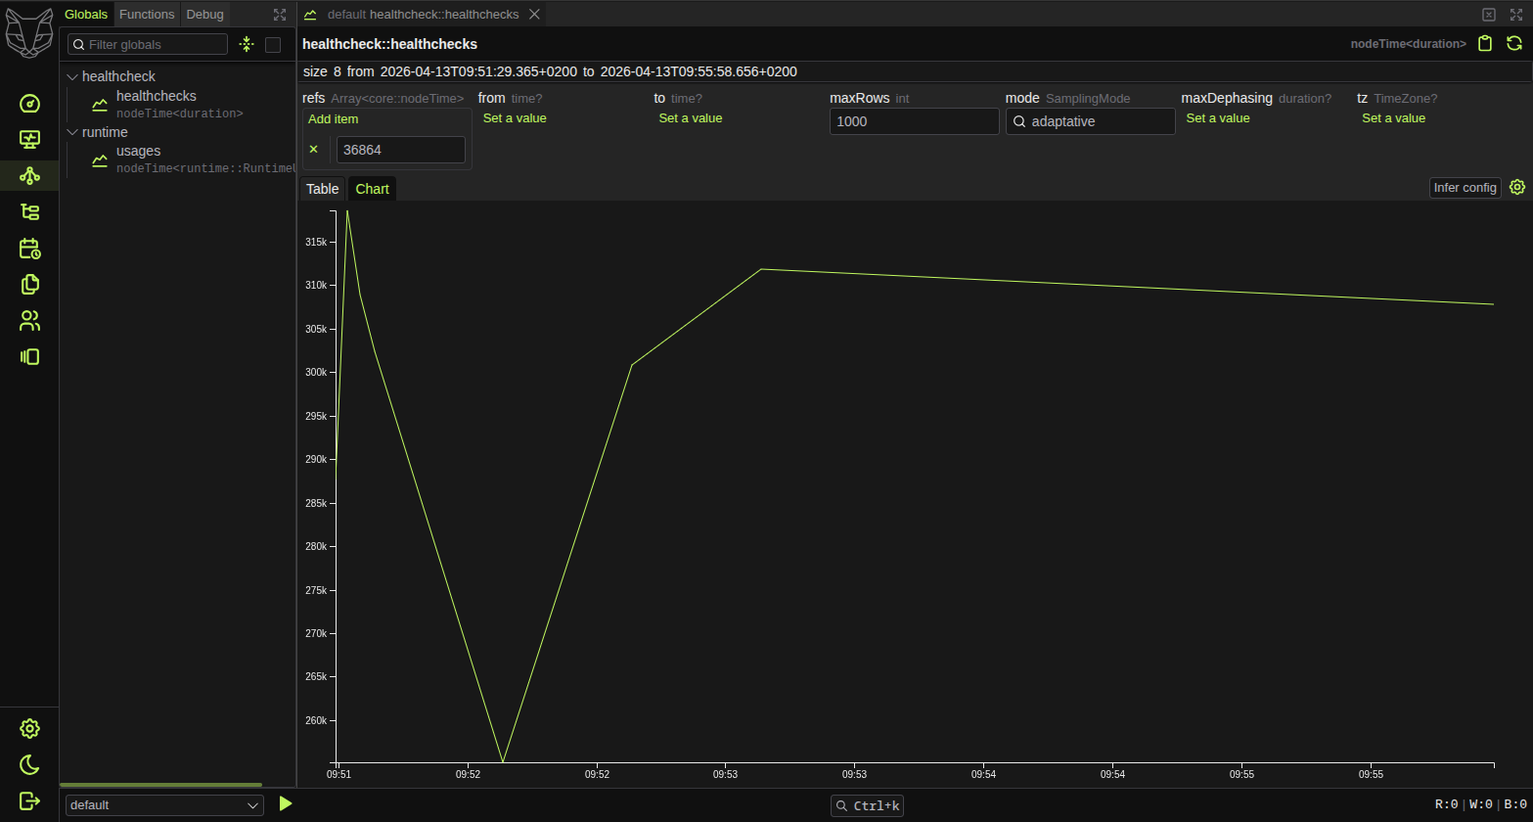Viewport: 1533px width, 822px height.
Task: Open the documents panel in sidebar
Action: coord(29,284)
